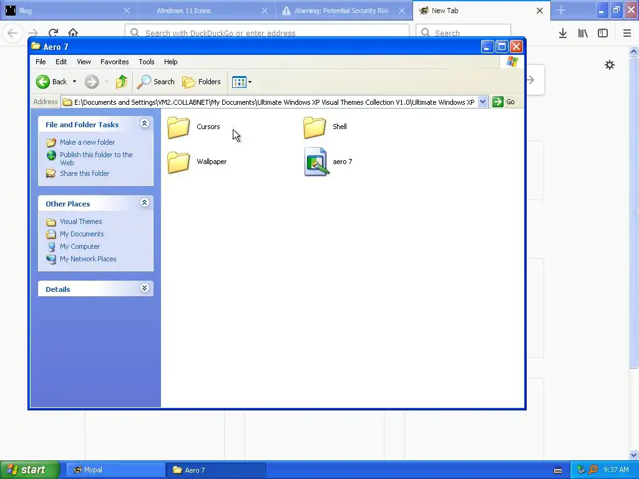Maximize the Aero 7 Explorer window
The height and width of the screenshot is (479, 639).
(502, 47)
